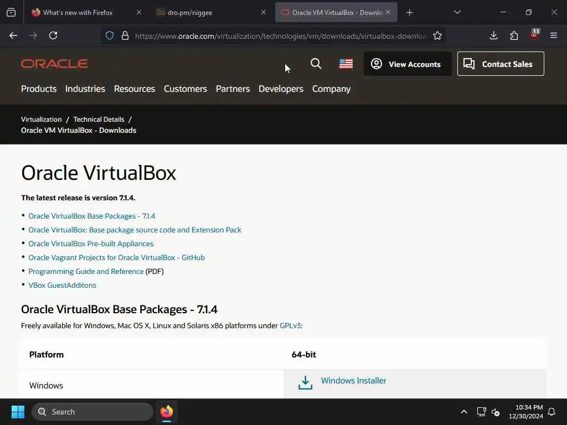This screenshot has width=567, height=425.
Task: Open View Accounts menu
Action: pyautogui.click(x=408, y=64)
